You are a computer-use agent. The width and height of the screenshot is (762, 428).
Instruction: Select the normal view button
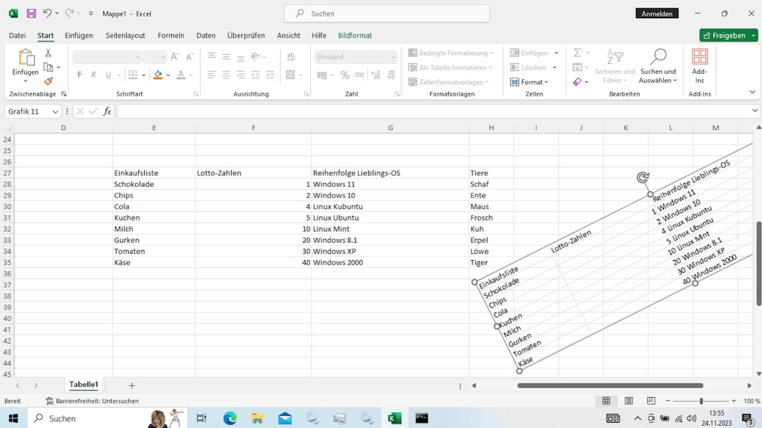pyautogui.click(x=606, y=401)
